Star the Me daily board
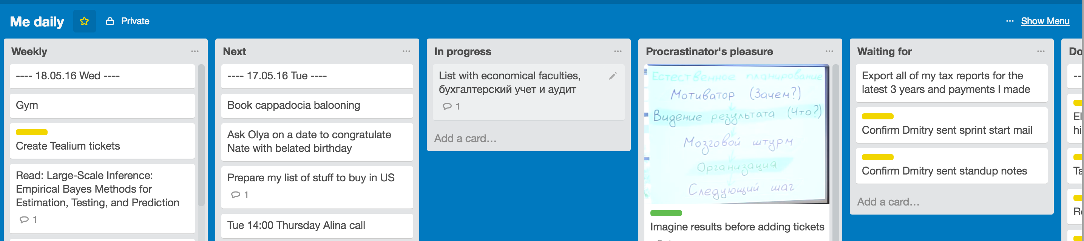This screenshot has height=241, width=1084. pyautogui.click(x=84, y=21)
